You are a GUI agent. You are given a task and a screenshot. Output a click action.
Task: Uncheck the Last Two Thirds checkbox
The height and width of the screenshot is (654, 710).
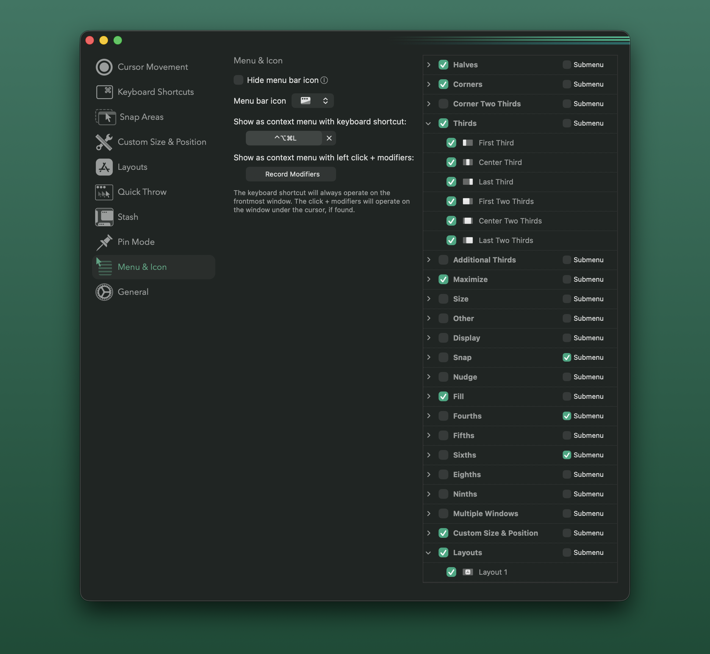tap(451, 240)
